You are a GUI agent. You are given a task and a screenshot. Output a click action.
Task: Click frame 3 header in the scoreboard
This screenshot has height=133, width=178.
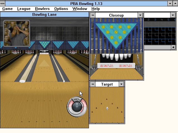point(155,20)
